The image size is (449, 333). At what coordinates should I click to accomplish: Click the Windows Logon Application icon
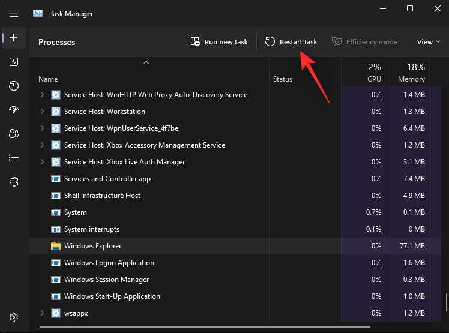tap(56, 263)
